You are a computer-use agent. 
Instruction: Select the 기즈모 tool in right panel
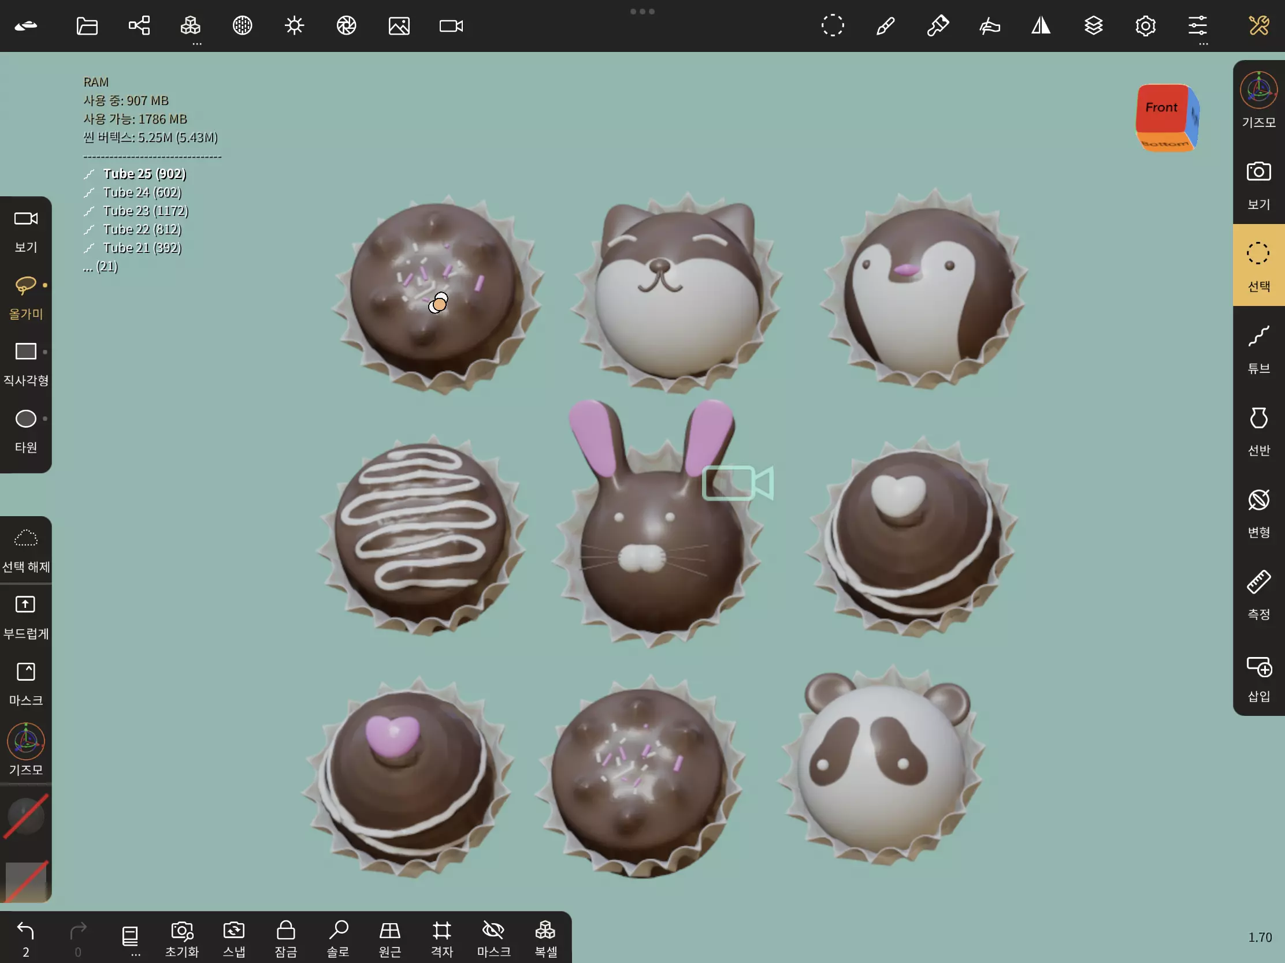(x=1259, y=100)
